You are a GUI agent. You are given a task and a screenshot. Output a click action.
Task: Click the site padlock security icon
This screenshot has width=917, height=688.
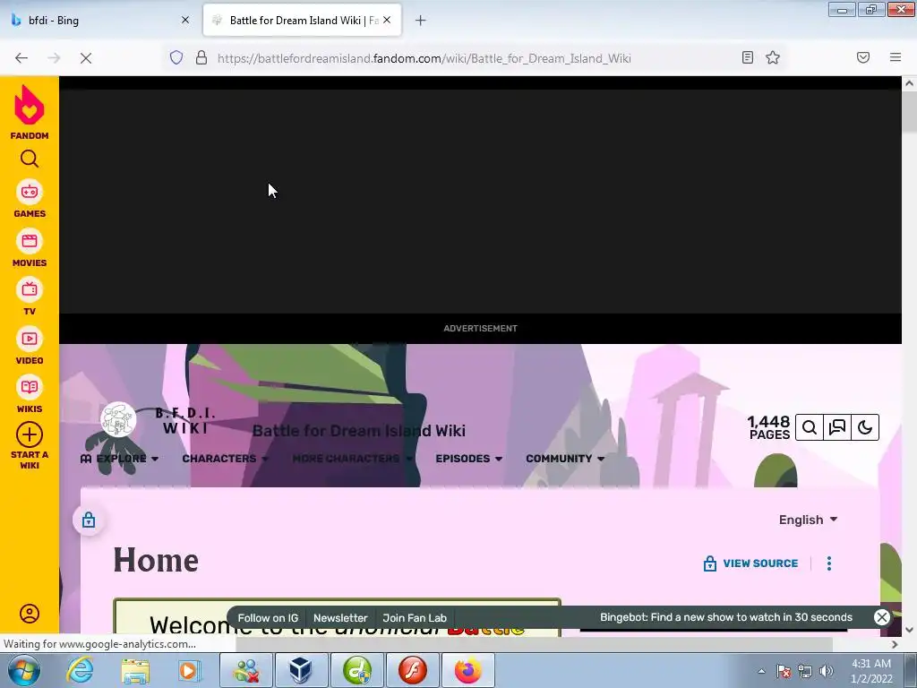(201, 58)
